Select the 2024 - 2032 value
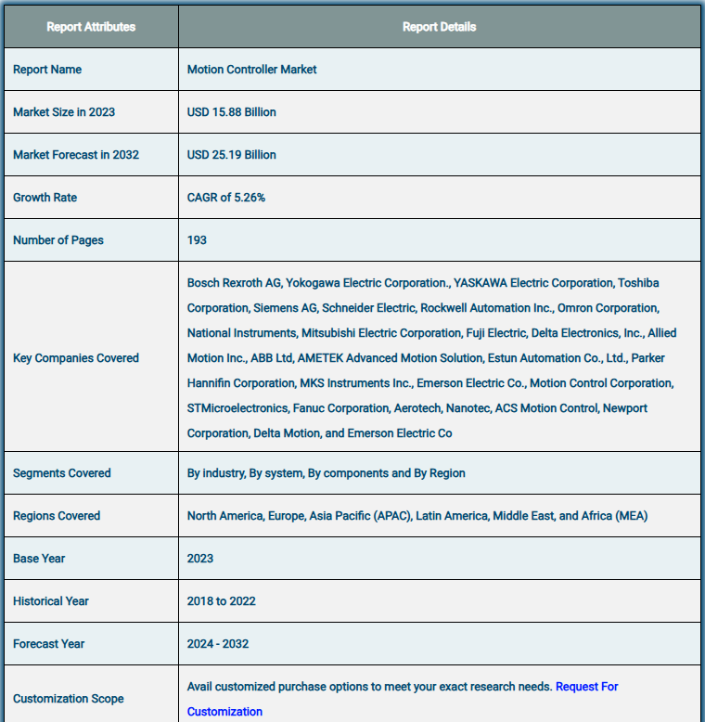The image size is (705, 722). point(218,644)
